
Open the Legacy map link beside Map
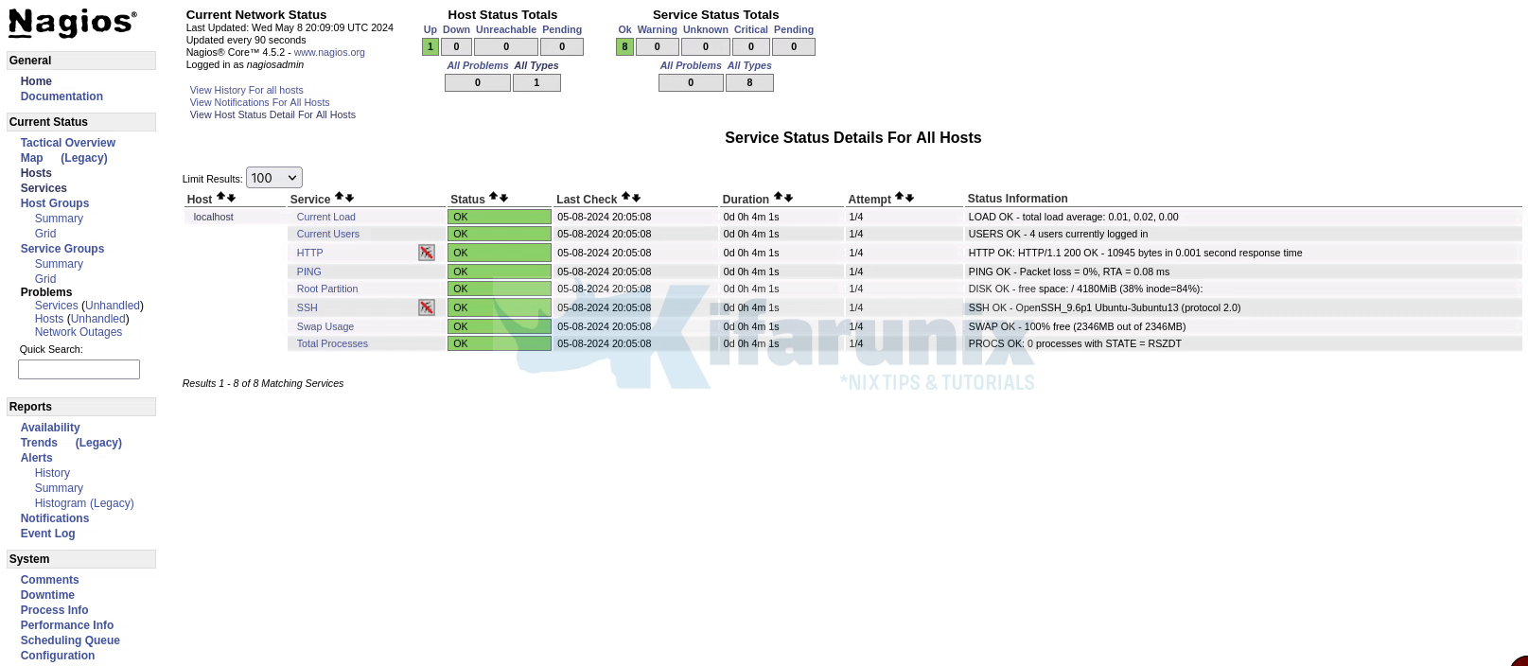click(84, 158)
